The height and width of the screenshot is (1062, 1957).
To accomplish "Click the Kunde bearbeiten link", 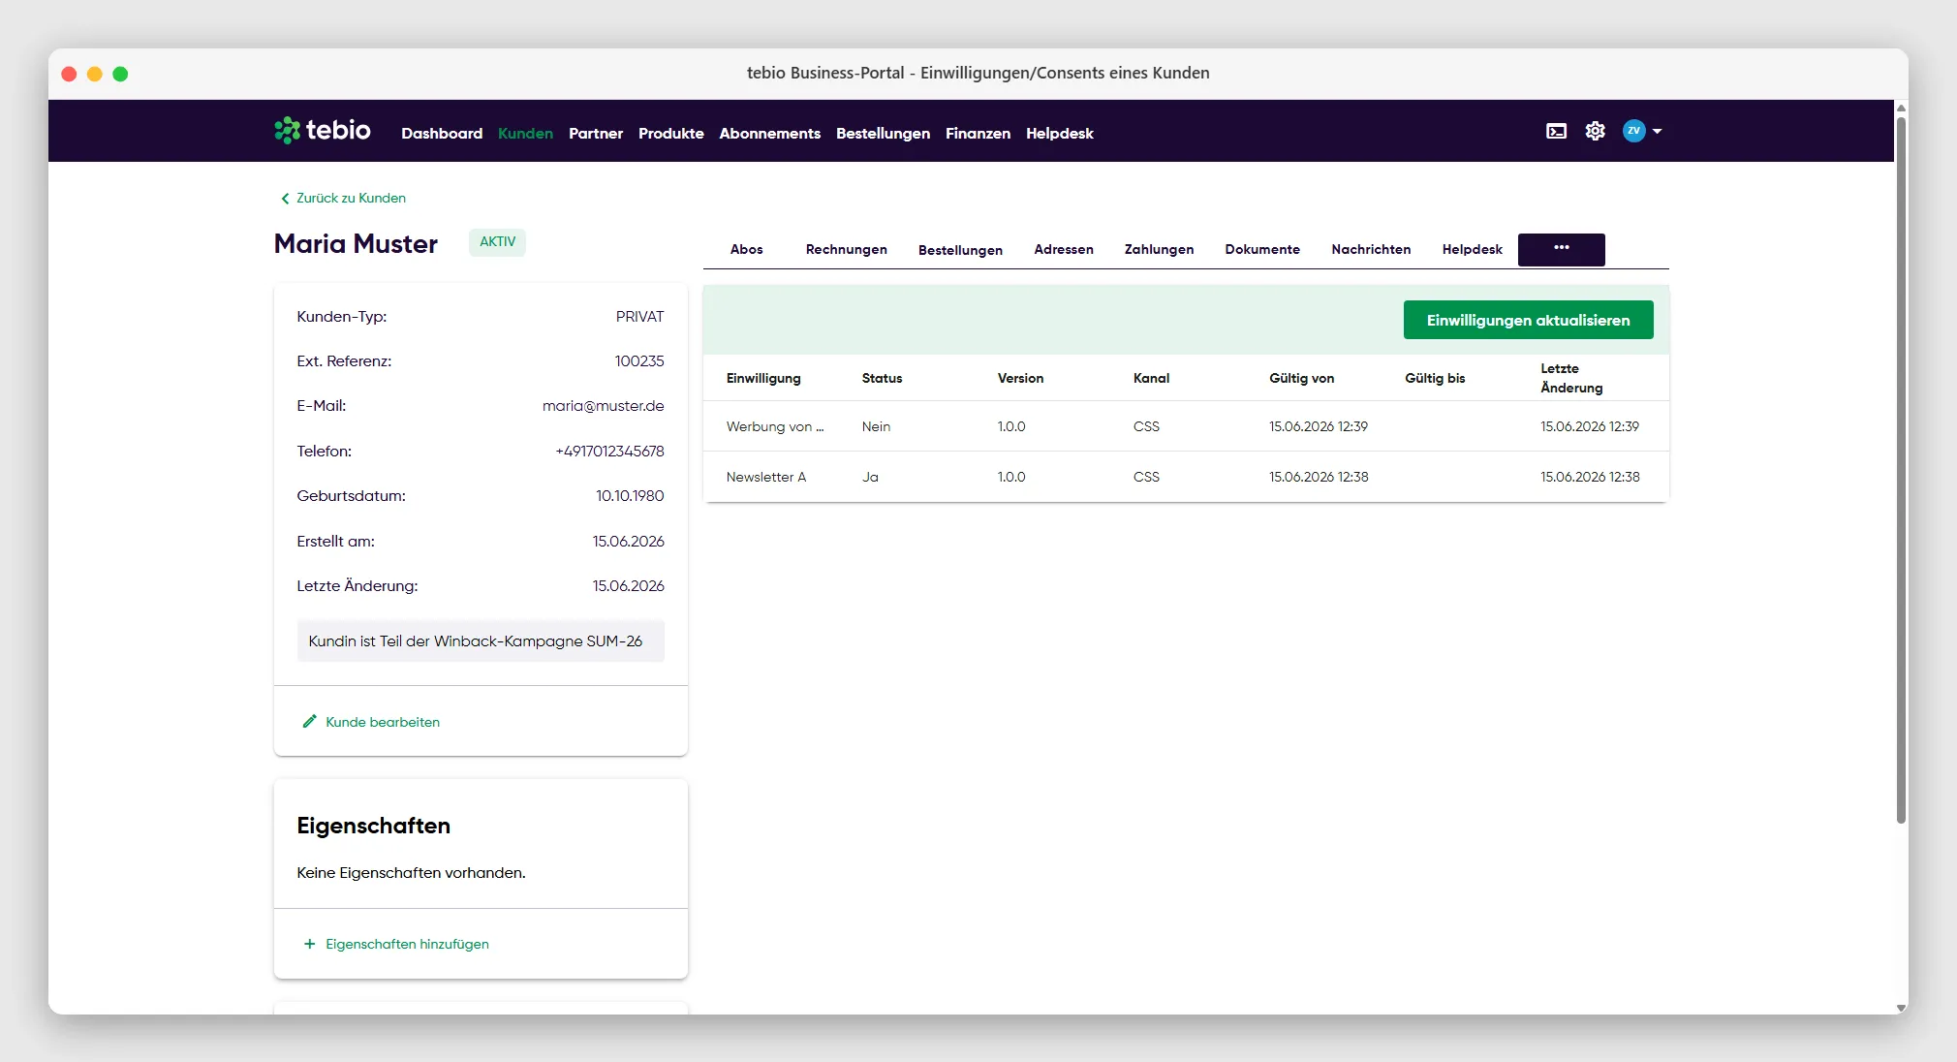I will coord(383,722).
